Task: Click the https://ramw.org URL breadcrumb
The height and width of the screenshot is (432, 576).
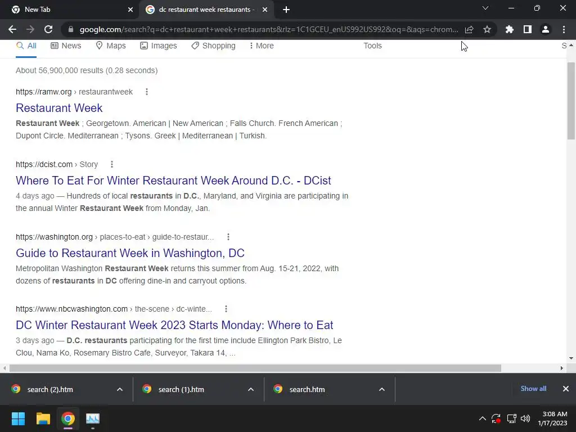Action: pyautogui.click(x=74, y=92)
